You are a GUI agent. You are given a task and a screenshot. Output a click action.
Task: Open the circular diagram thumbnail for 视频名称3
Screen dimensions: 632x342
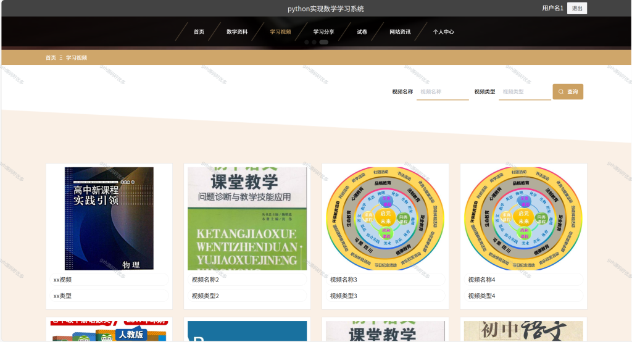point(385,218)
